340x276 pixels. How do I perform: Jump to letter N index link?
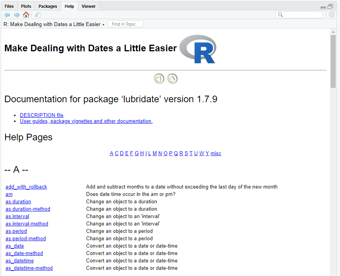coord(160,153)
